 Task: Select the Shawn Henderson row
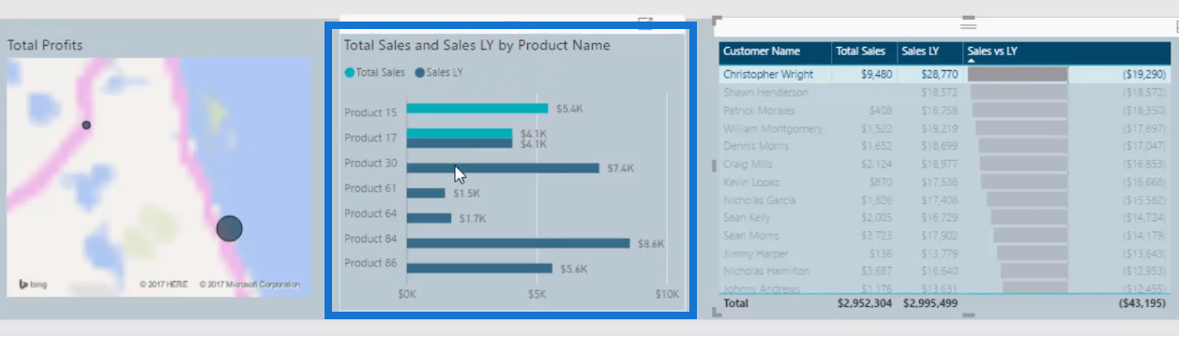[945, 93]
